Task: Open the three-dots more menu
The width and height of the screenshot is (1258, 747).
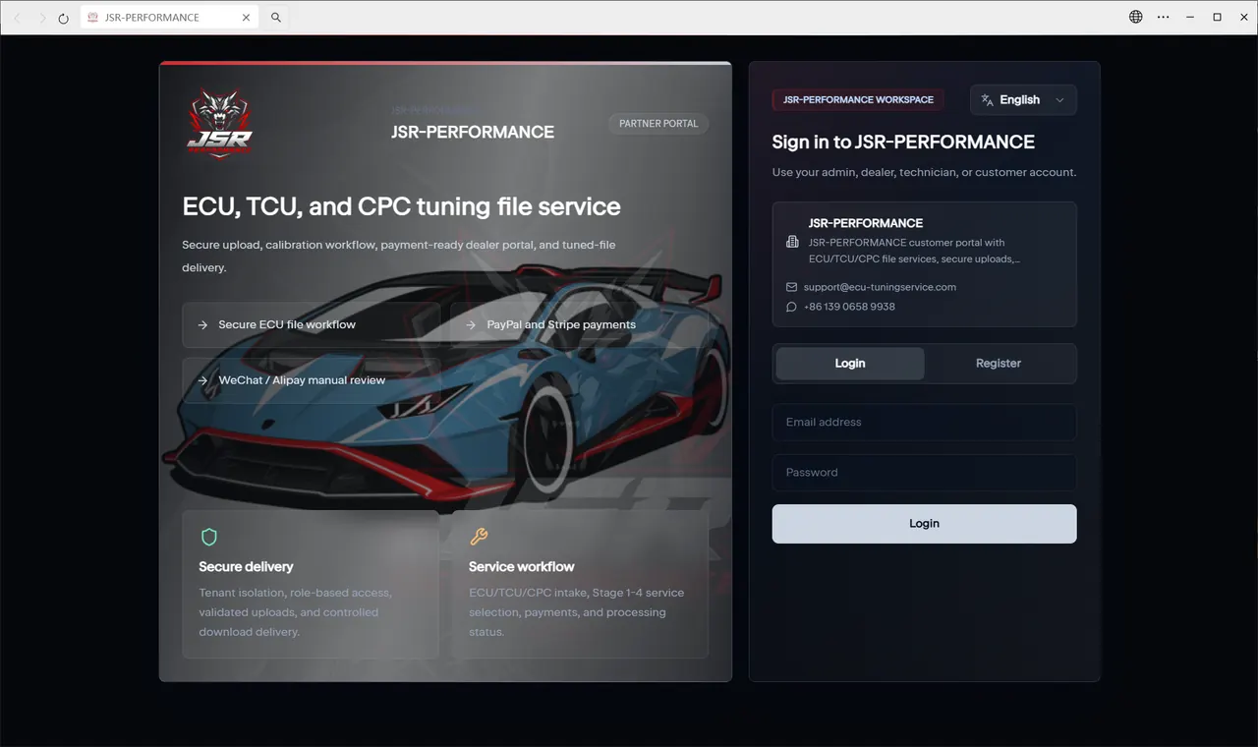Action: 1164,17
